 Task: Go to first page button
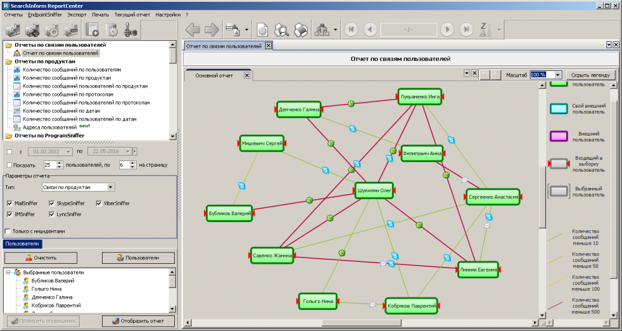[351, 30]
